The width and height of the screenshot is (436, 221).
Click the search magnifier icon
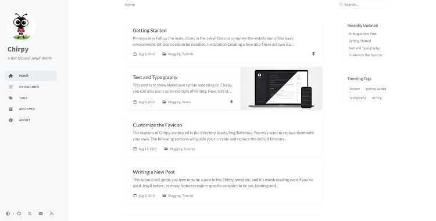[x=341, y=5]
